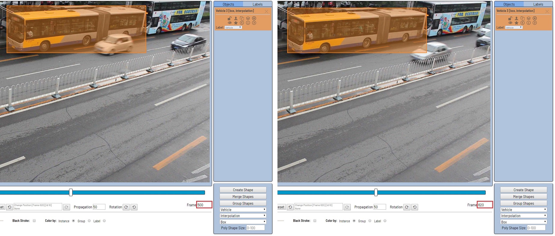Click the occluded person icon in the frame 500 object panel
The width and height of the screenshot is (555, 236).
tap(236, 18)
